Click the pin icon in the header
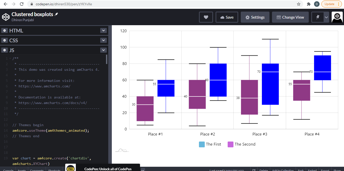Viewport: 344px width, 171px height. [x=317, y=17]
